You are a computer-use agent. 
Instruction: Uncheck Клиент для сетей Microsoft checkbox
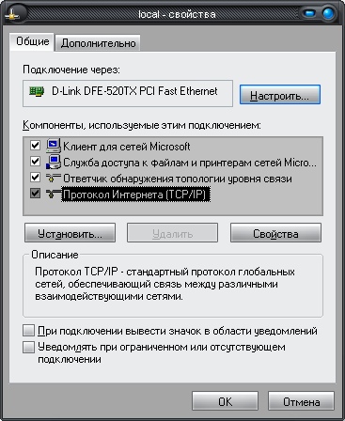click(x=35, y=145)
